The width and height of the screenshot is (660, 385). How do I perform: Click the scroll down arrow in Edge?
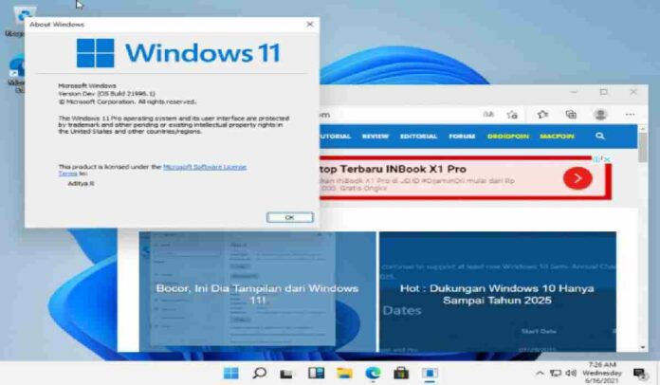(x=643, y=347)
